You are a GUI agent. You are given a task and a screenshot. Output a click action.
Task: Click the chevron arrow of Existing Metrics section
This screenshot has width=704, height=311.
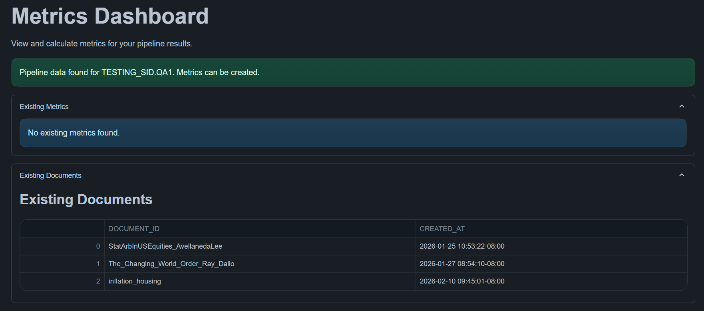(x=682, y=106)
